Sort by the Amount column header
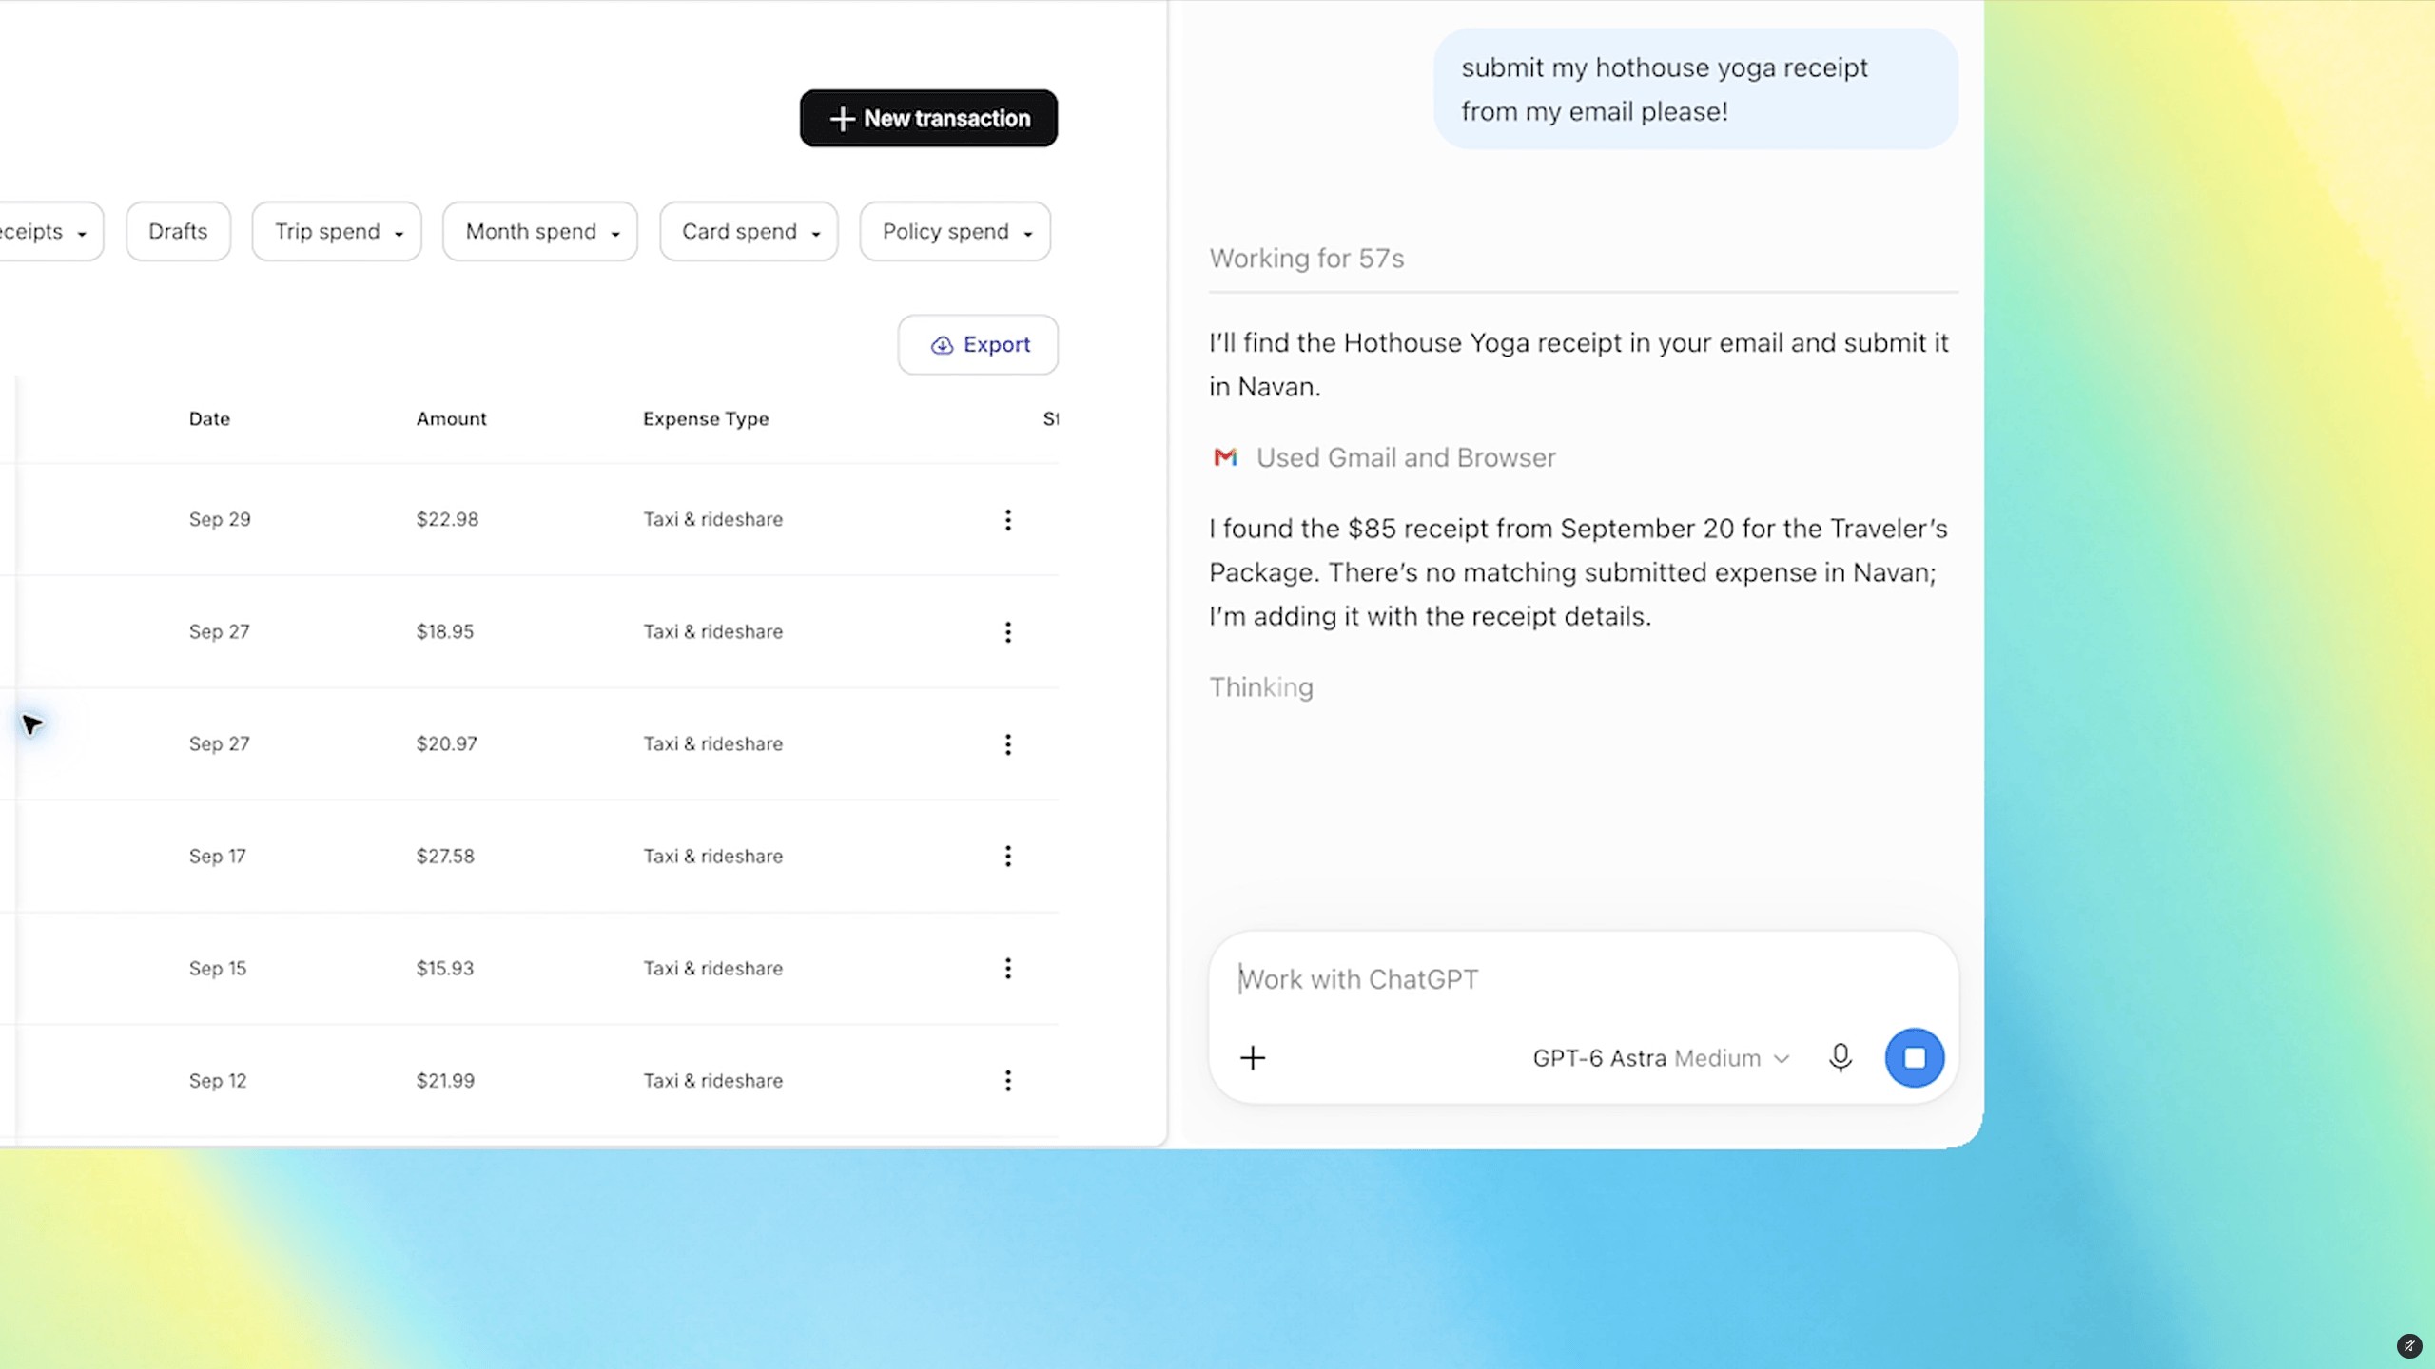The width and height of the screenshot is (2435, 1369). (x=451, y=418)
